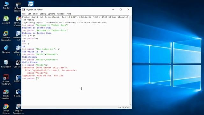Select the uTorrent desktop icon

tap(6, 20)
